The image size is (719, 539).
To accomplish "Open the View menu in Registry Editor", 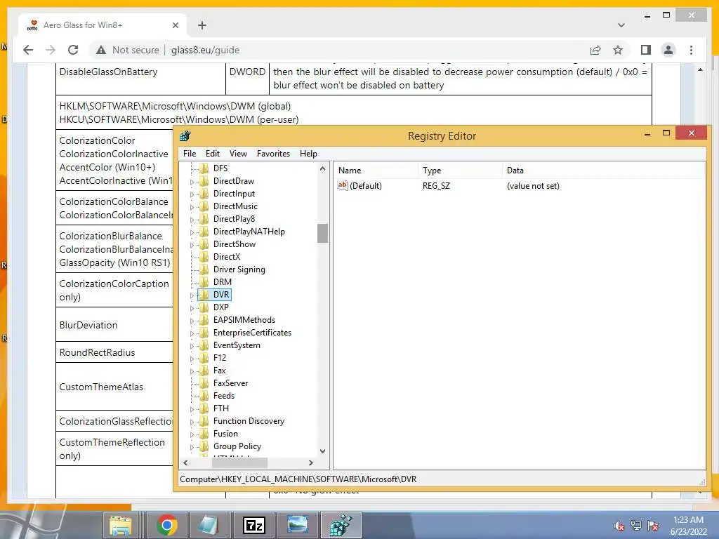I will click(x=238, y=154).
